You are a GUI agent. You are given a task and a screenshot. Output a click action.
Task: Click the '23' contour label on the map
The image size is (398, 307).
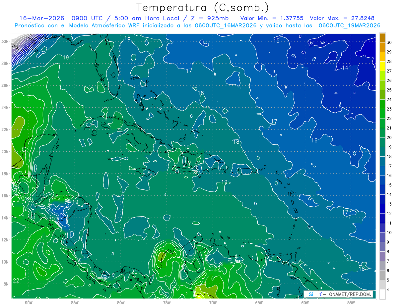click(x=203, y=283)
